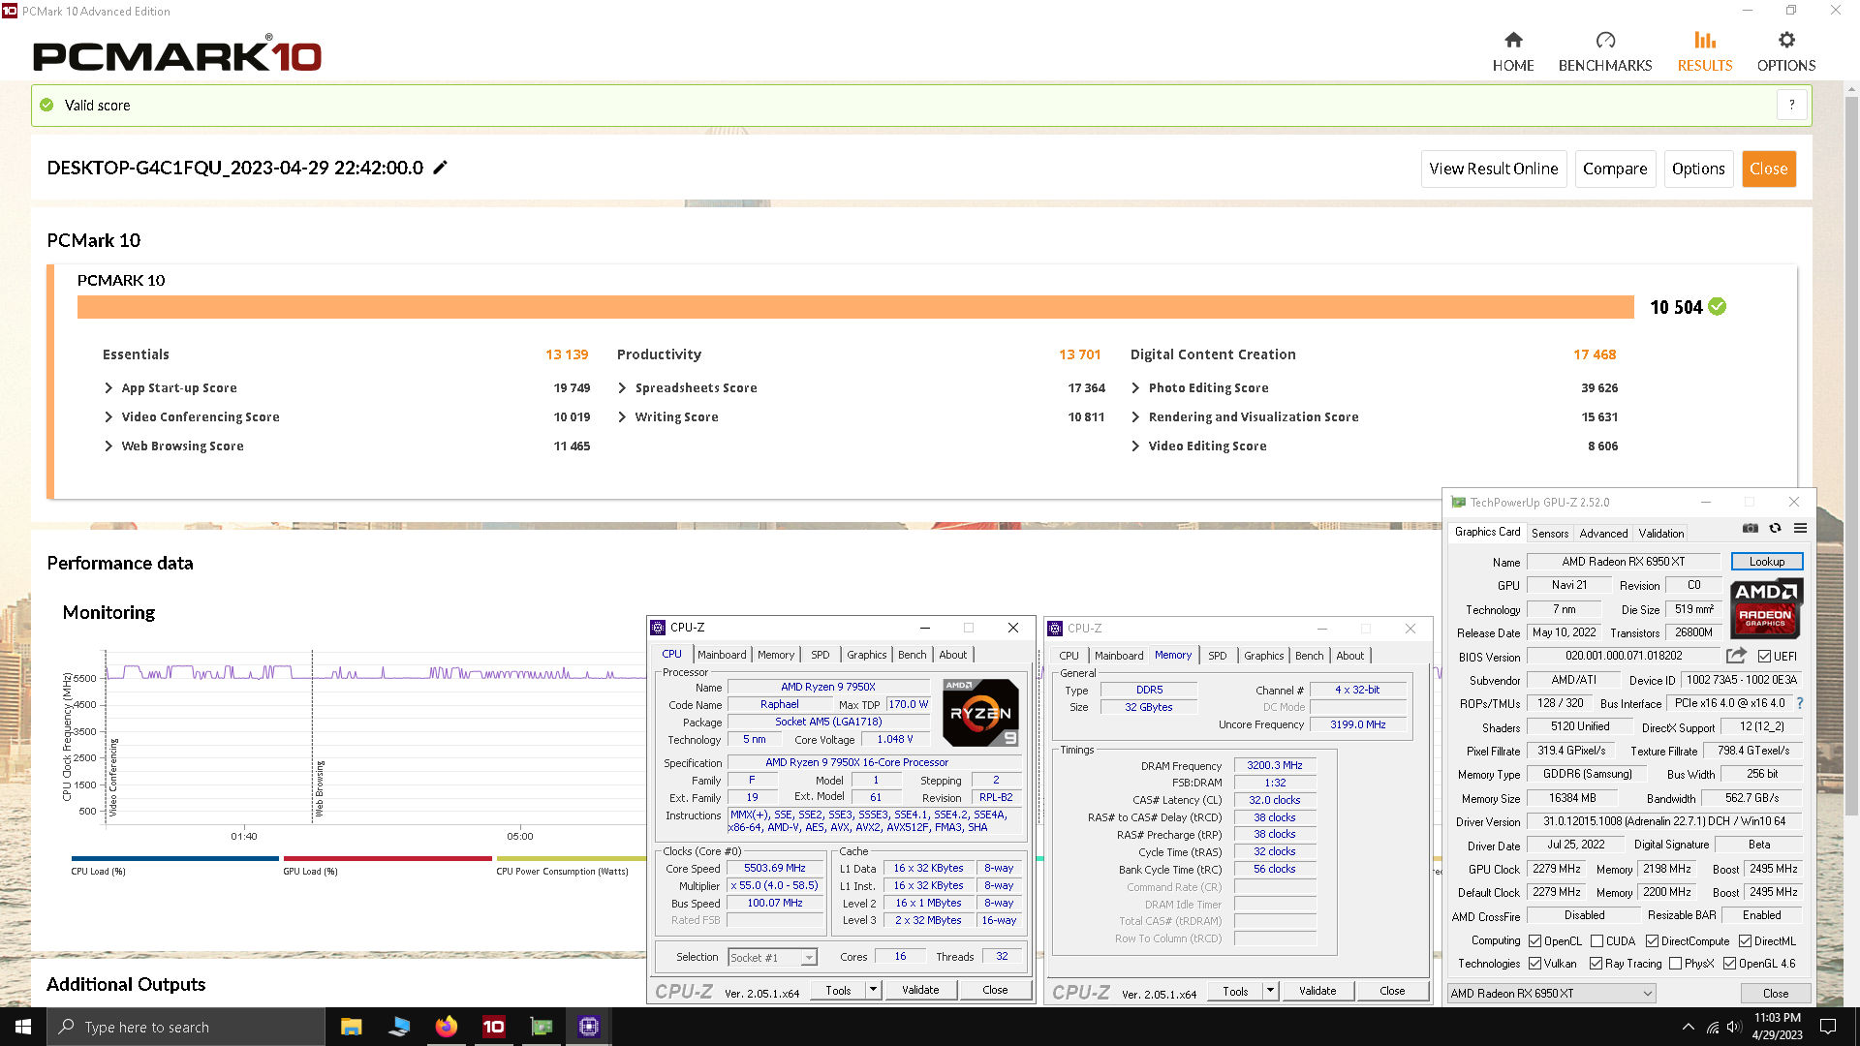The image size is (1860, 1046).
Task: Switch to SPD tab in right CPU-Z
Action: pos(1217,656)
